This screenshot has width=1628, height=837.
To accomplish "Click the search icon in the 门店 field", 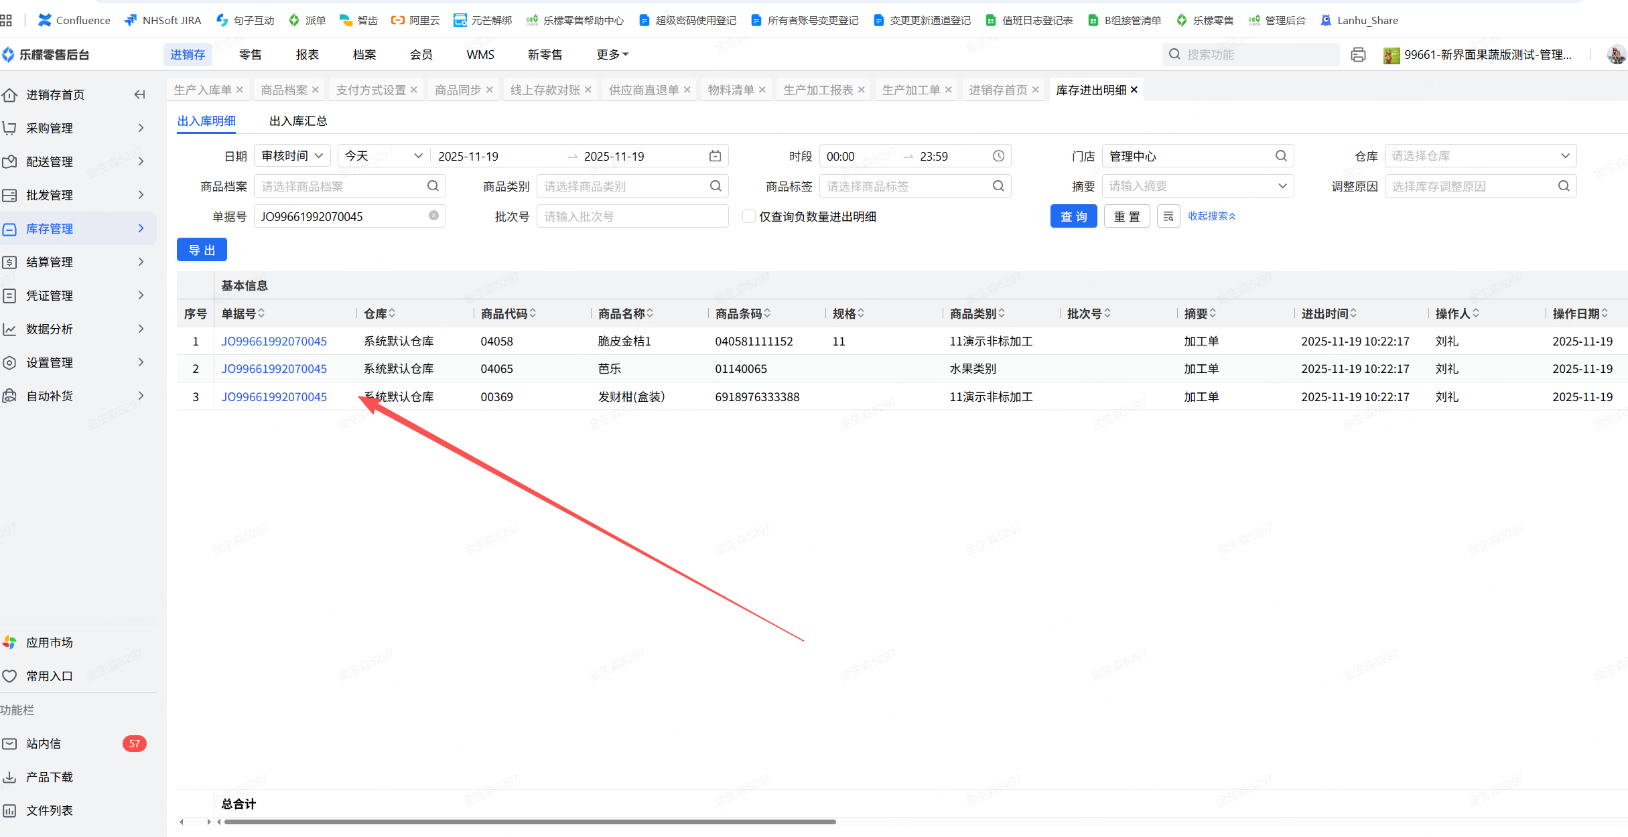I will (1280, 156).
